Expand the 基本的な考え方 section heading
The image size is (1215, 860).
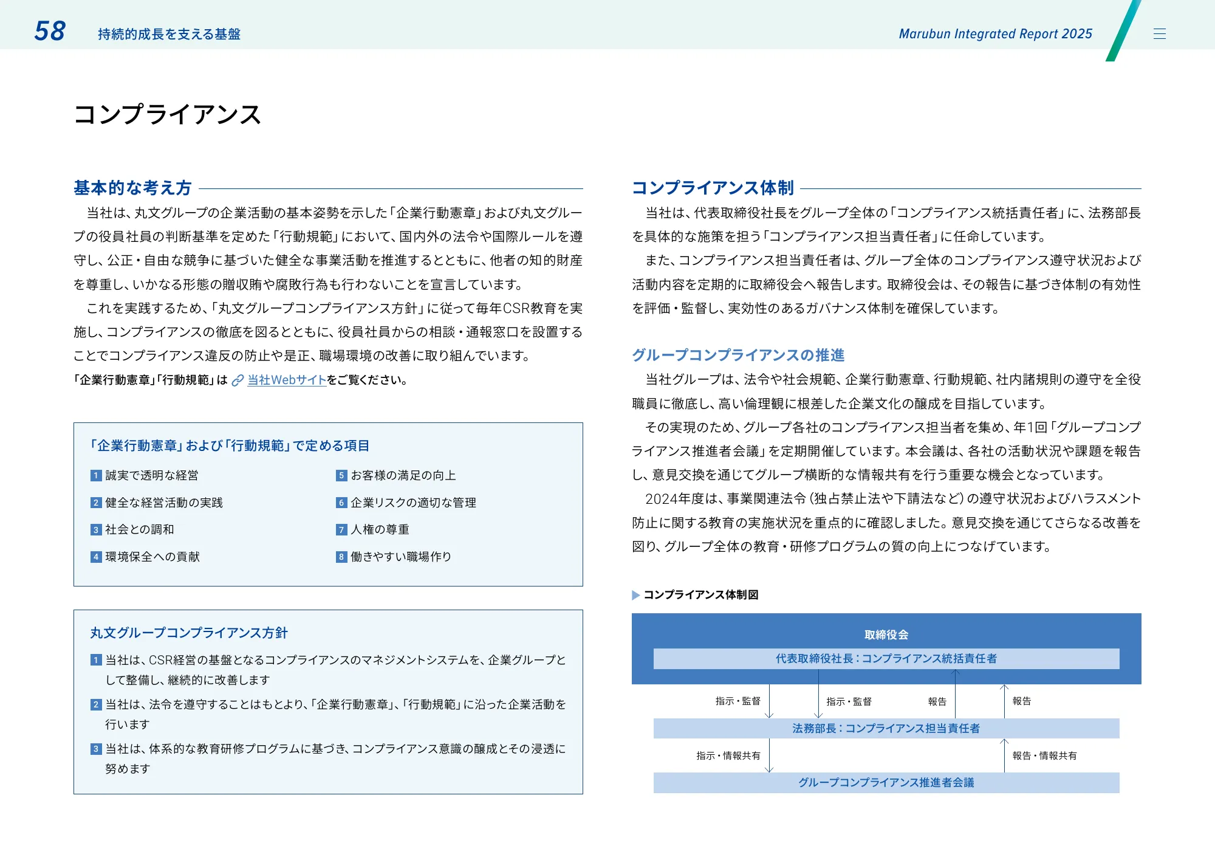[132, 188]
